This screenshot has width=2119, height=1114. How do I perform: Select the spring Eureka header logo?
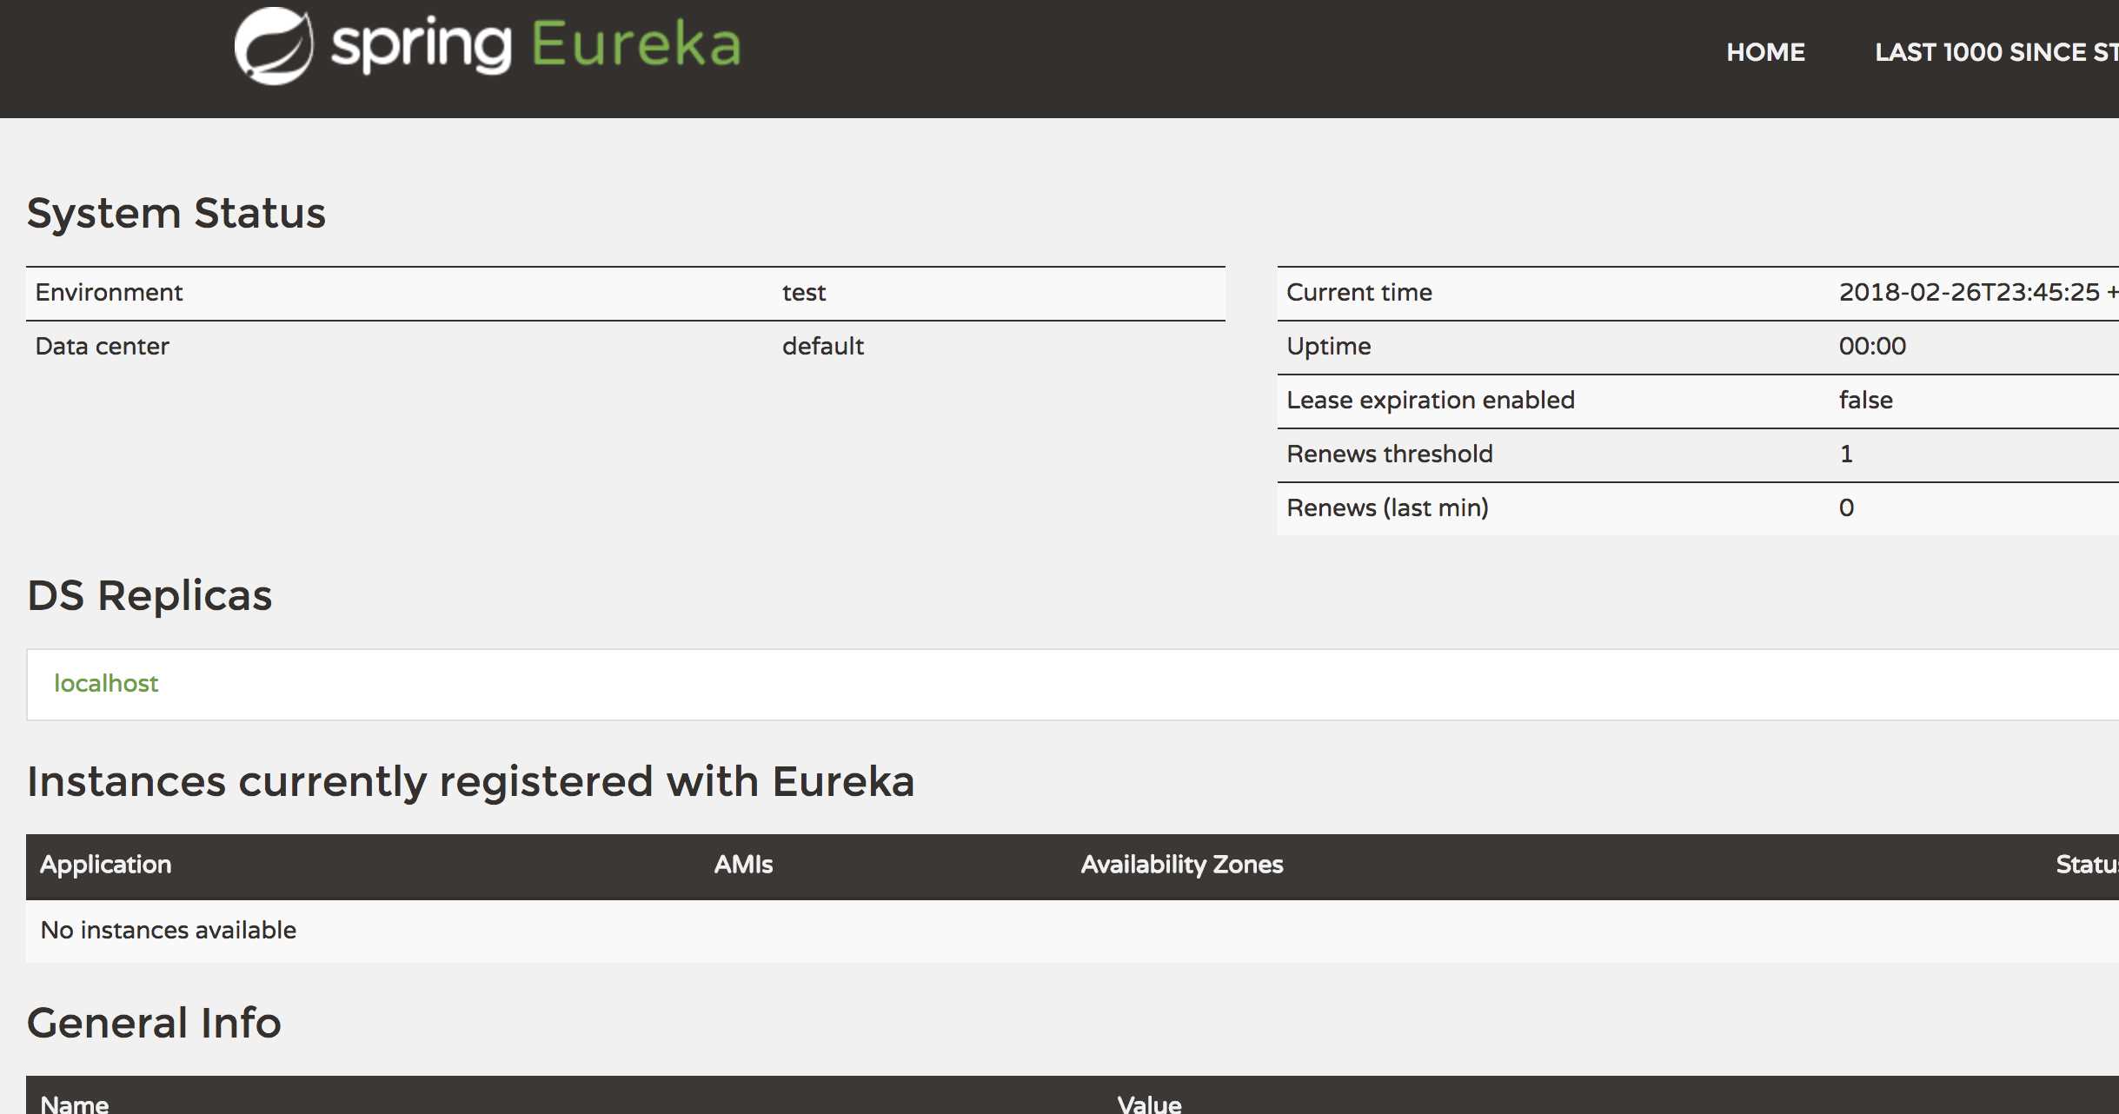(487, 45)
